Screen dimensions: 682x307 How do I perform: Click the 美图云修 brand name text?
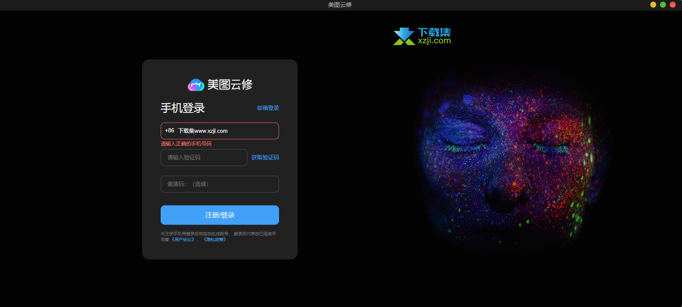(x=230, y=85)
